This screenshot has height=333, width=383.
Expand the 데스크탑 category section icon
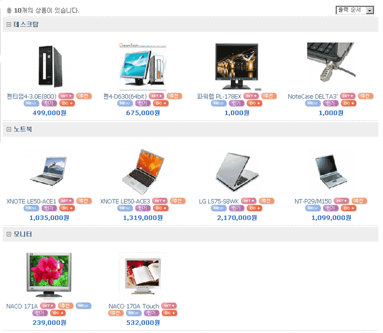click(9, 24)
